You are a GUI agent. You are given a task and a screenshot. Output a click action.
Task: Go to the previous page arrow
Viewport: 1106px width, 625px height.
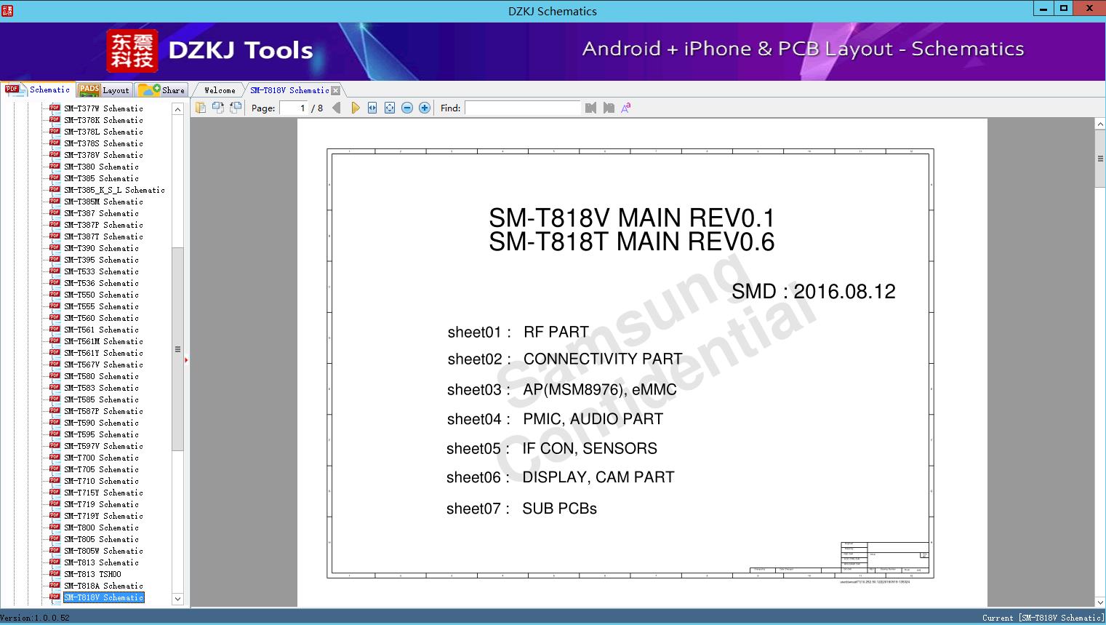(336, 108)
